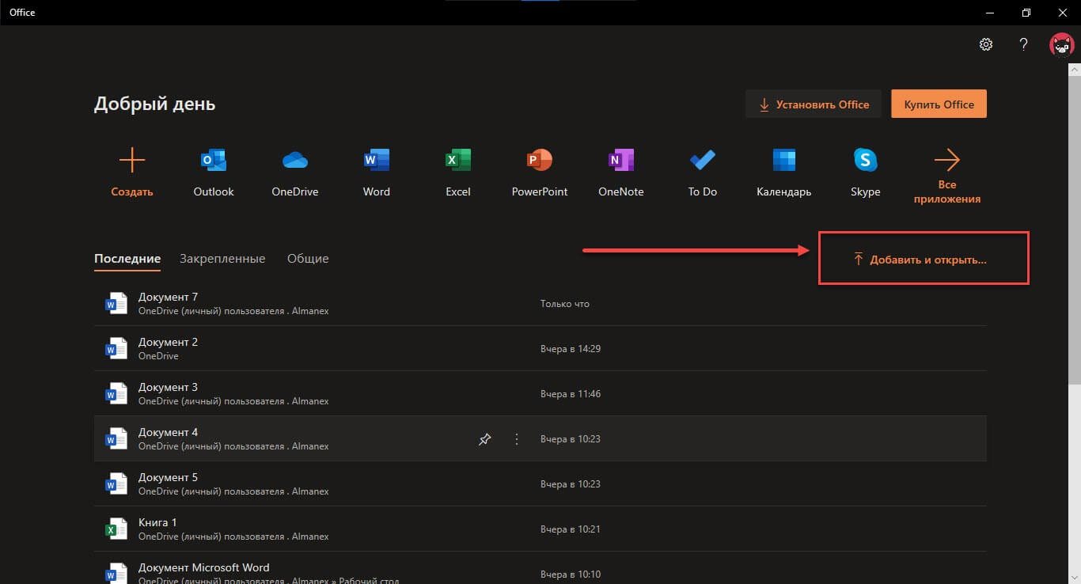Open Книга 1 workbook
This screenshot has width=1081, height=584.
[x=540, y=529]
